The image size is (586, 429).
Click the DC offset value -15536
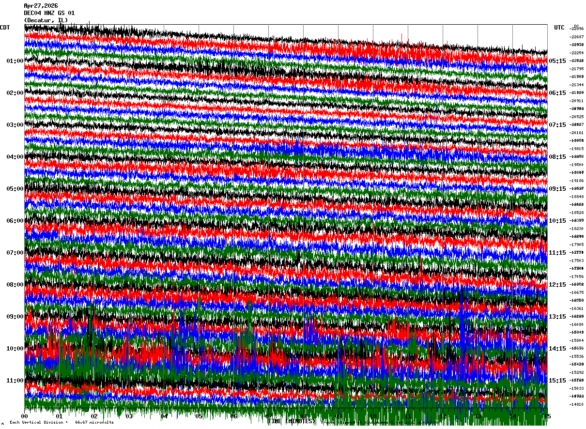point(577,356)
